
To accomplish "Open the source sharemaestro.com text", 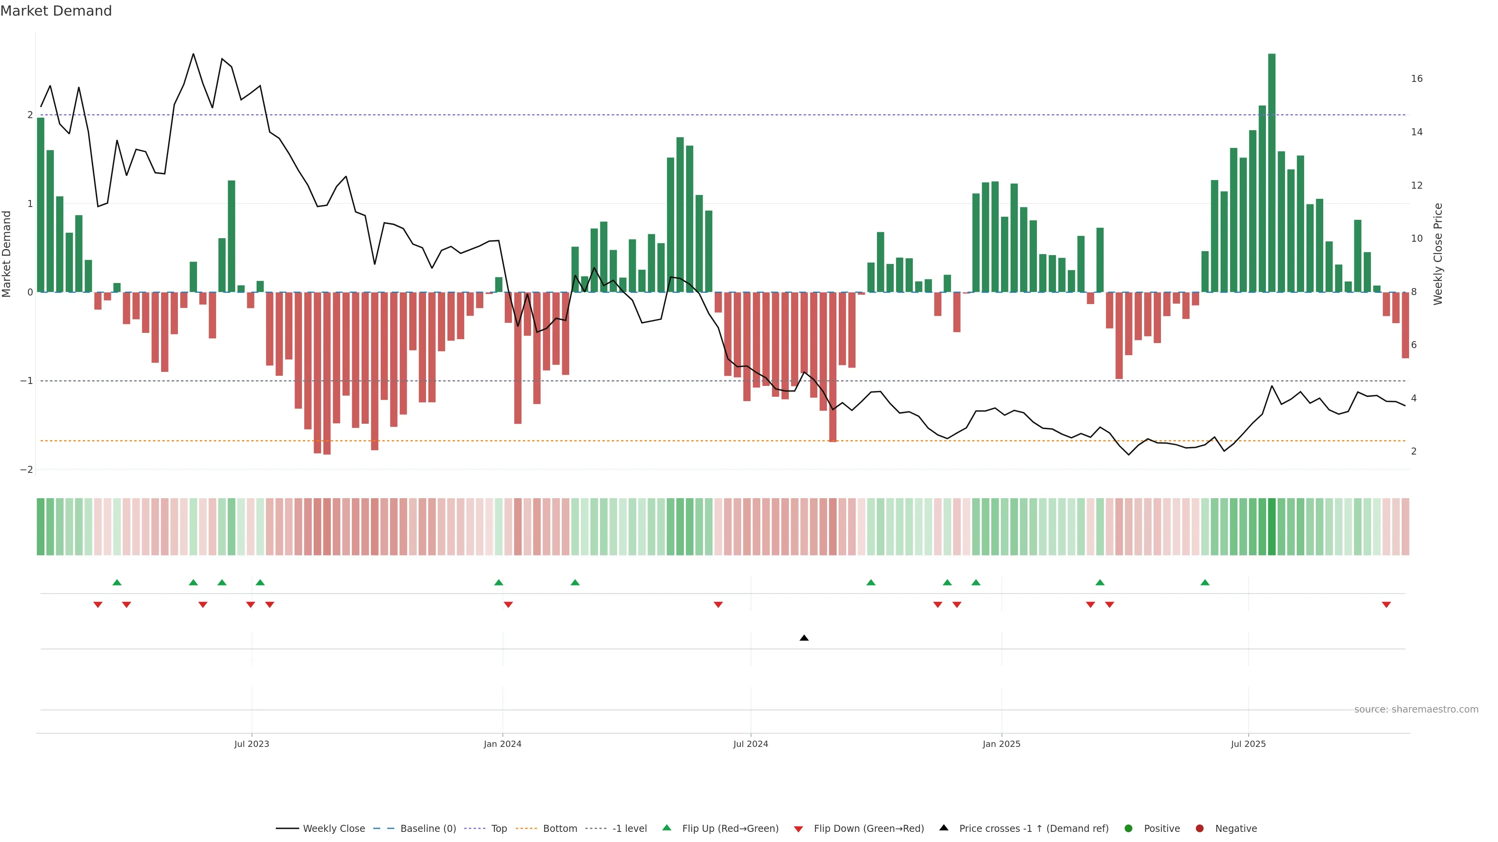I will tap(1416, 709).
